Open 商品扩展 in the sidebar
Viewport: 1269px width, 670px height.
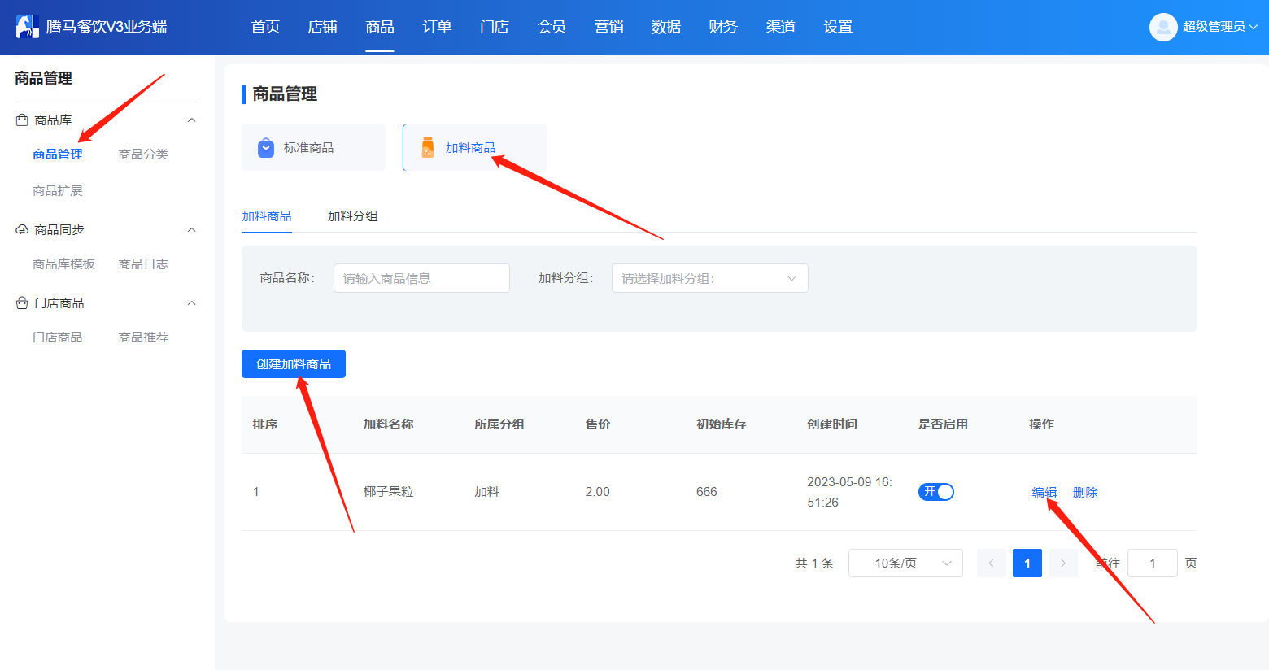pos(58,191)
